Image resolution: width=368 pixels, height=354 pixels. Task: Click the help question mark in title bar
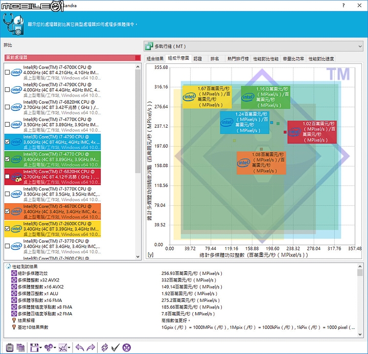click(x=343, y=6)
